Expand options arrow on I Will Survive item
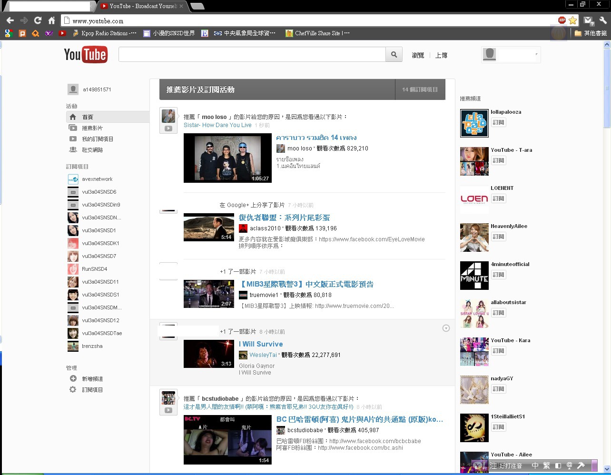The image size is (611, 475). tap(446, 328)
